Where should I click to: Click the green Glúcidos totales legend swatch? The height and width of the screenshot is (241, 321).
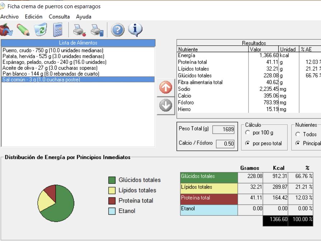point(112,180)
